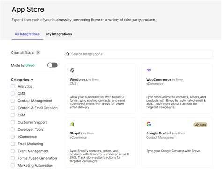This screenshot has width=222, height=170.
Task: Click 'Sync your Google Contacts with Brevo.' text
Action: (173, 151)
